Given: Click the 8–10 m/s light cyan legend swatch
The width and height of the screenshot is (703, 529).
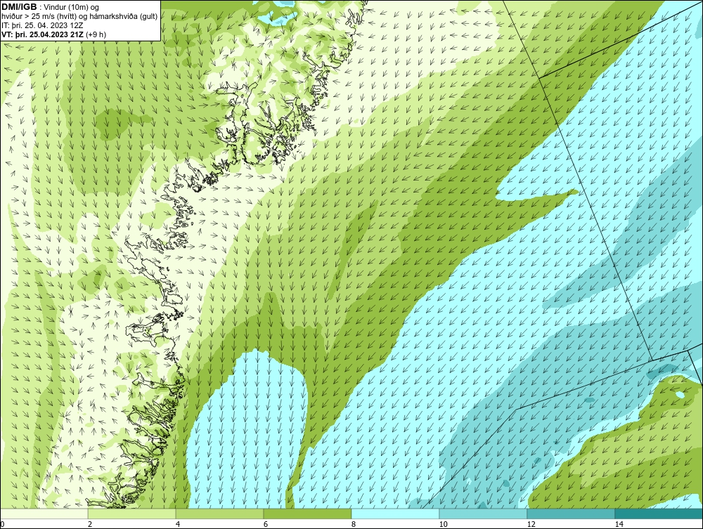Looking at the screenshot, I should point(395,514).
